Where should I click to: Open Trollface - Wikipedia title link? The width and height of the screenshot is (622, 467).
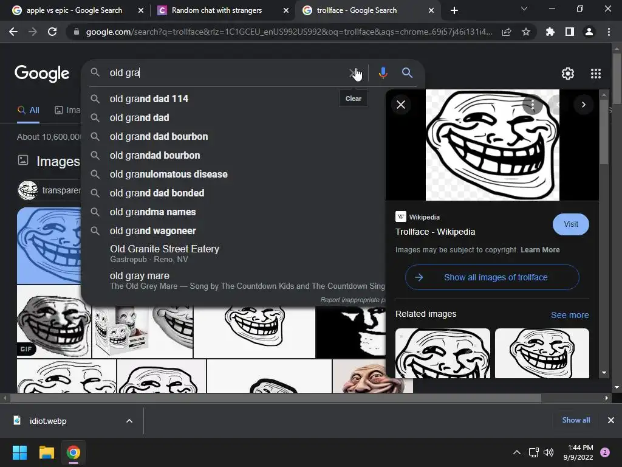click(x=435, y=232)
